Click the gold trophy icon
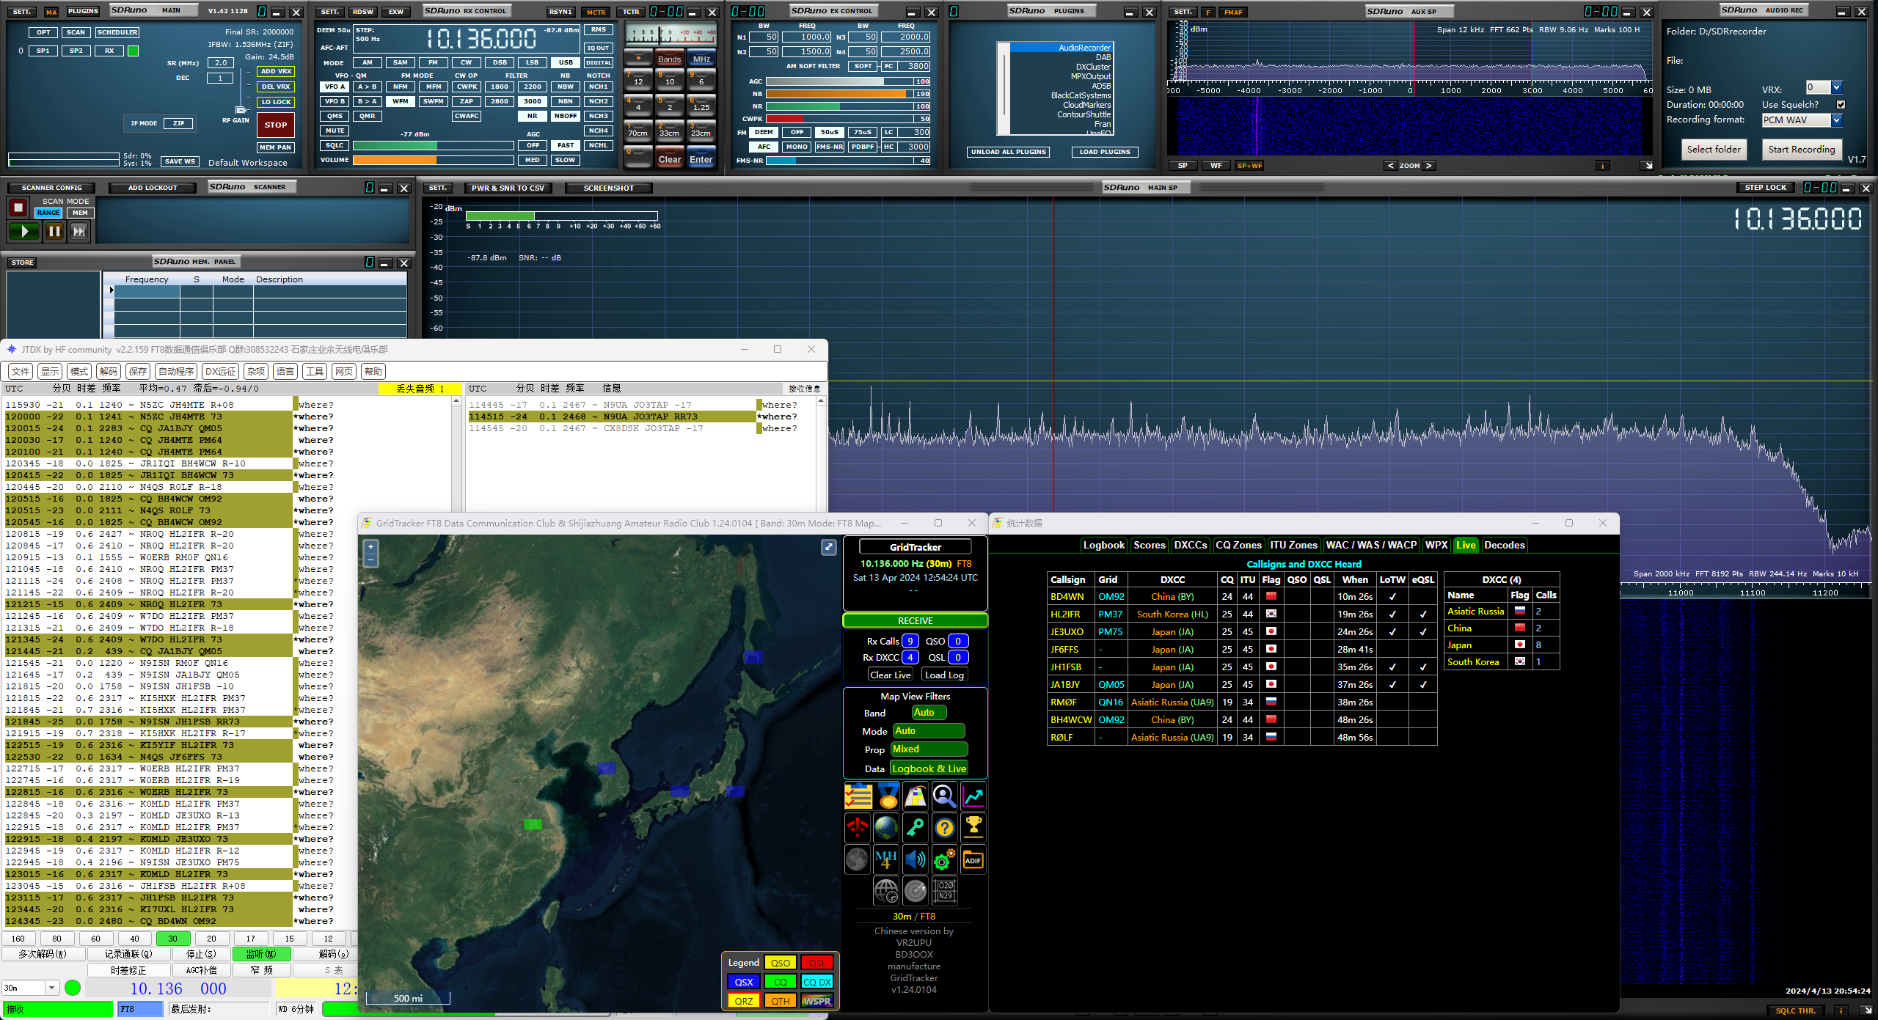The image size is (1878, 1020). (x=973, y=827)
